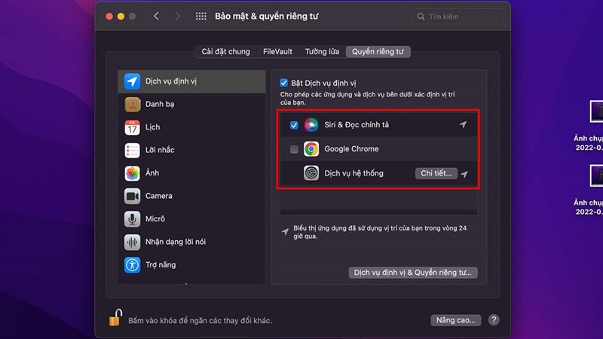
Task: Select the Nhận dạng lời nói row text
Action: pos(176,242)
